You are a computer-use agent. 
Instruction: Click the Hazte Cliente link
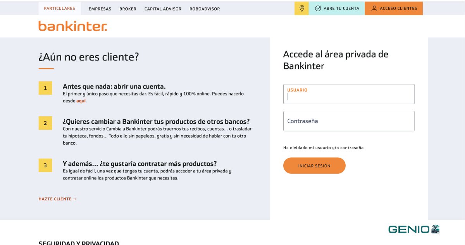(57, 199)
